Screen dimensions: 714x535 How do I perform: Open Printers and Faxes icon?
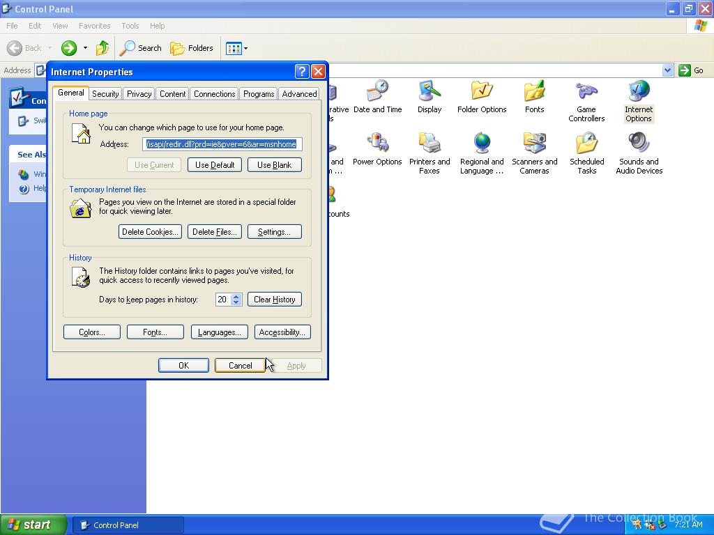coord(430,153)
